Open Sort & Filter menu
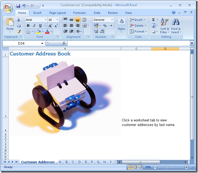 click(164, 26)
